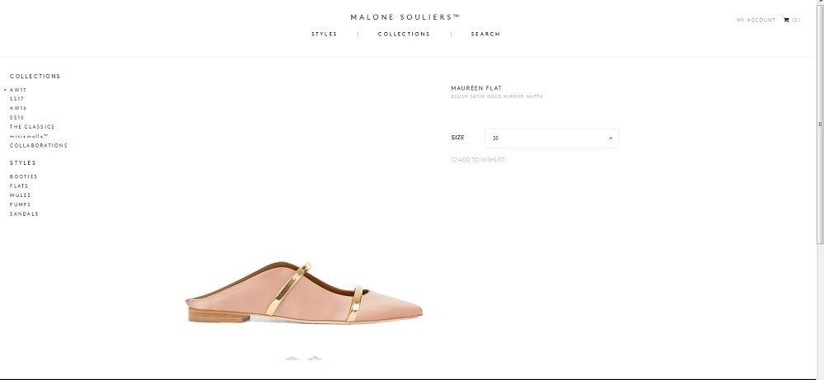824x380 pixels.
Task: View the Collaborations collection
Action: [x=39, y=145]
